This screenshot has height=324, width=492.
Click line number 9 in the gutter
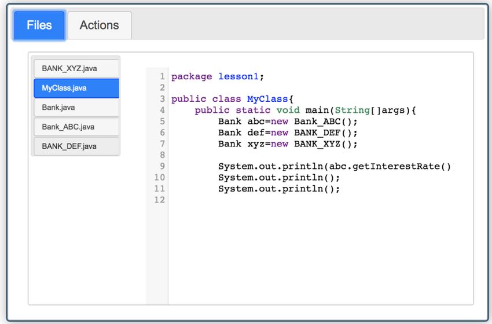pos(162,166)
